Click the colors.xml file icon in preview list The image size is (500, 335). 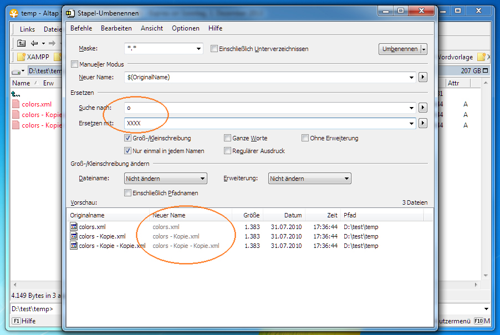74,226
